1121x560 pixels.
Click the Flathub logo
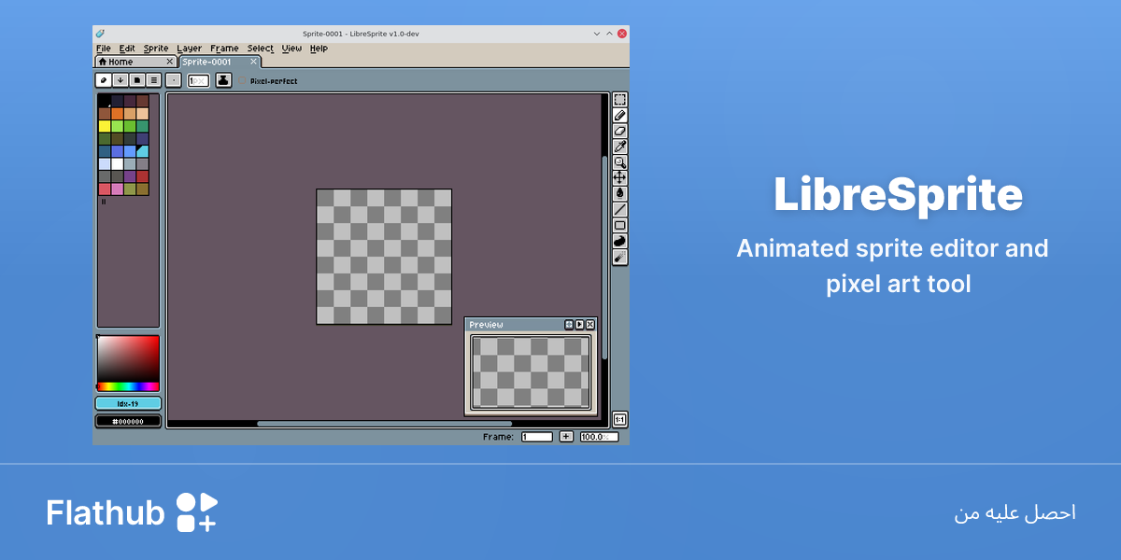(x=133, y=512)
